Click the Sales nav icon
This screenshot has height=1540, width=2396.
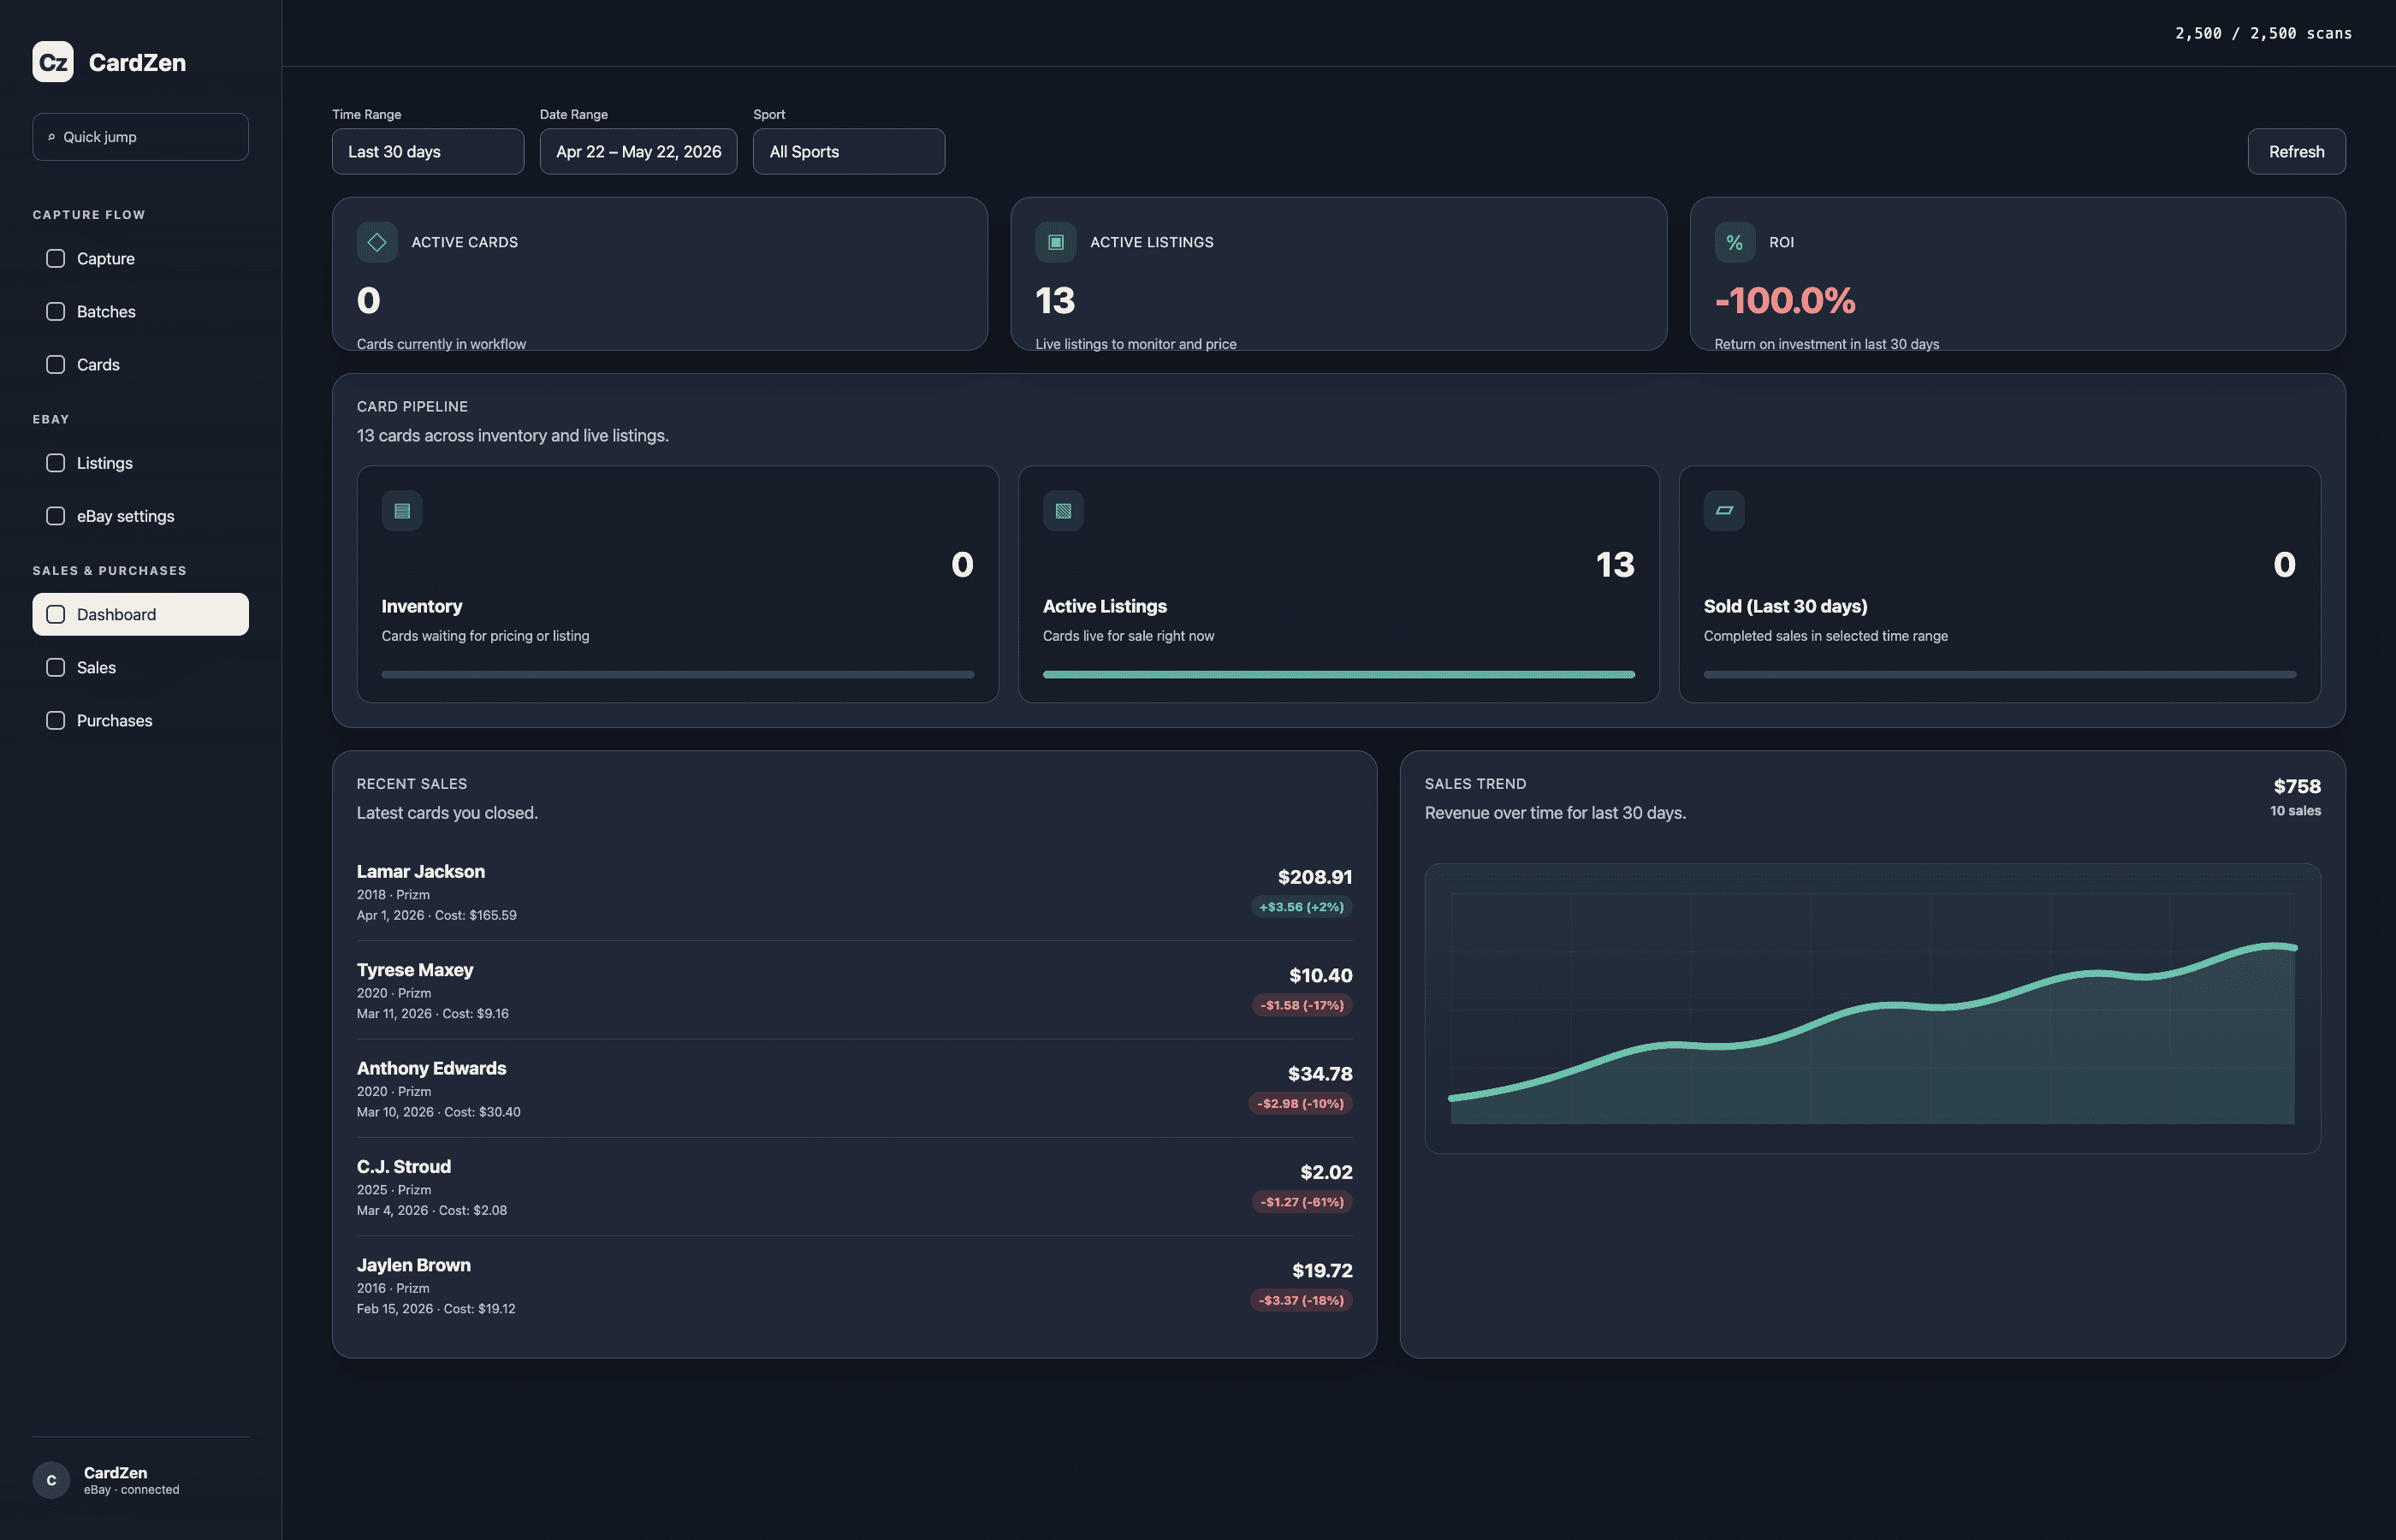(x=56, y=667)
